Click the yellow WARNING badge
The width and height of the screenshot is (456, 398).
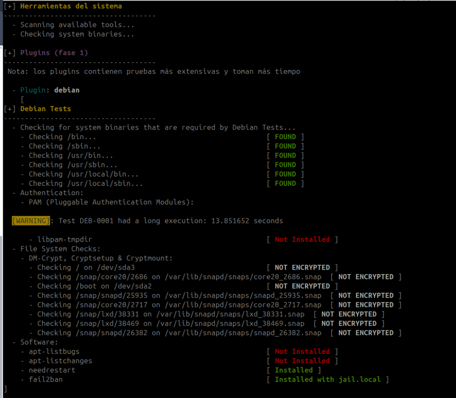tap(30, 221)
